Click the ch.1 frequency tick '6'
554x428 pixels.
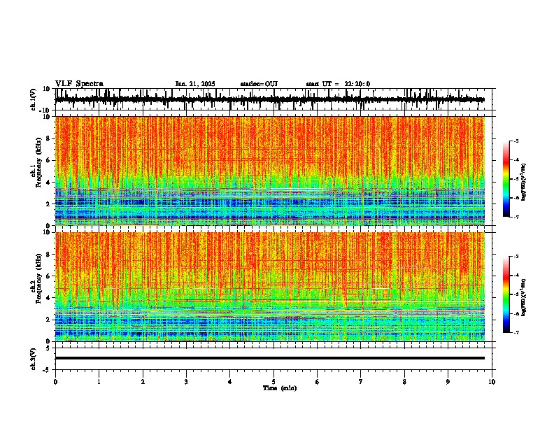(48, 160)
